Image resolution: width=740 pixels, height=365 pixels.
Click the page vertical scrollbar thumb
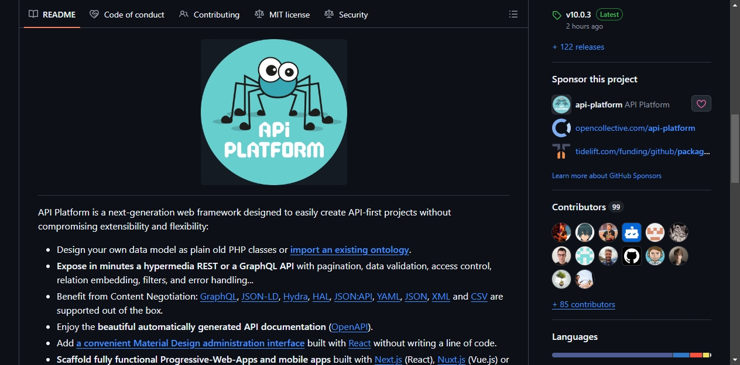click(735, 148)
